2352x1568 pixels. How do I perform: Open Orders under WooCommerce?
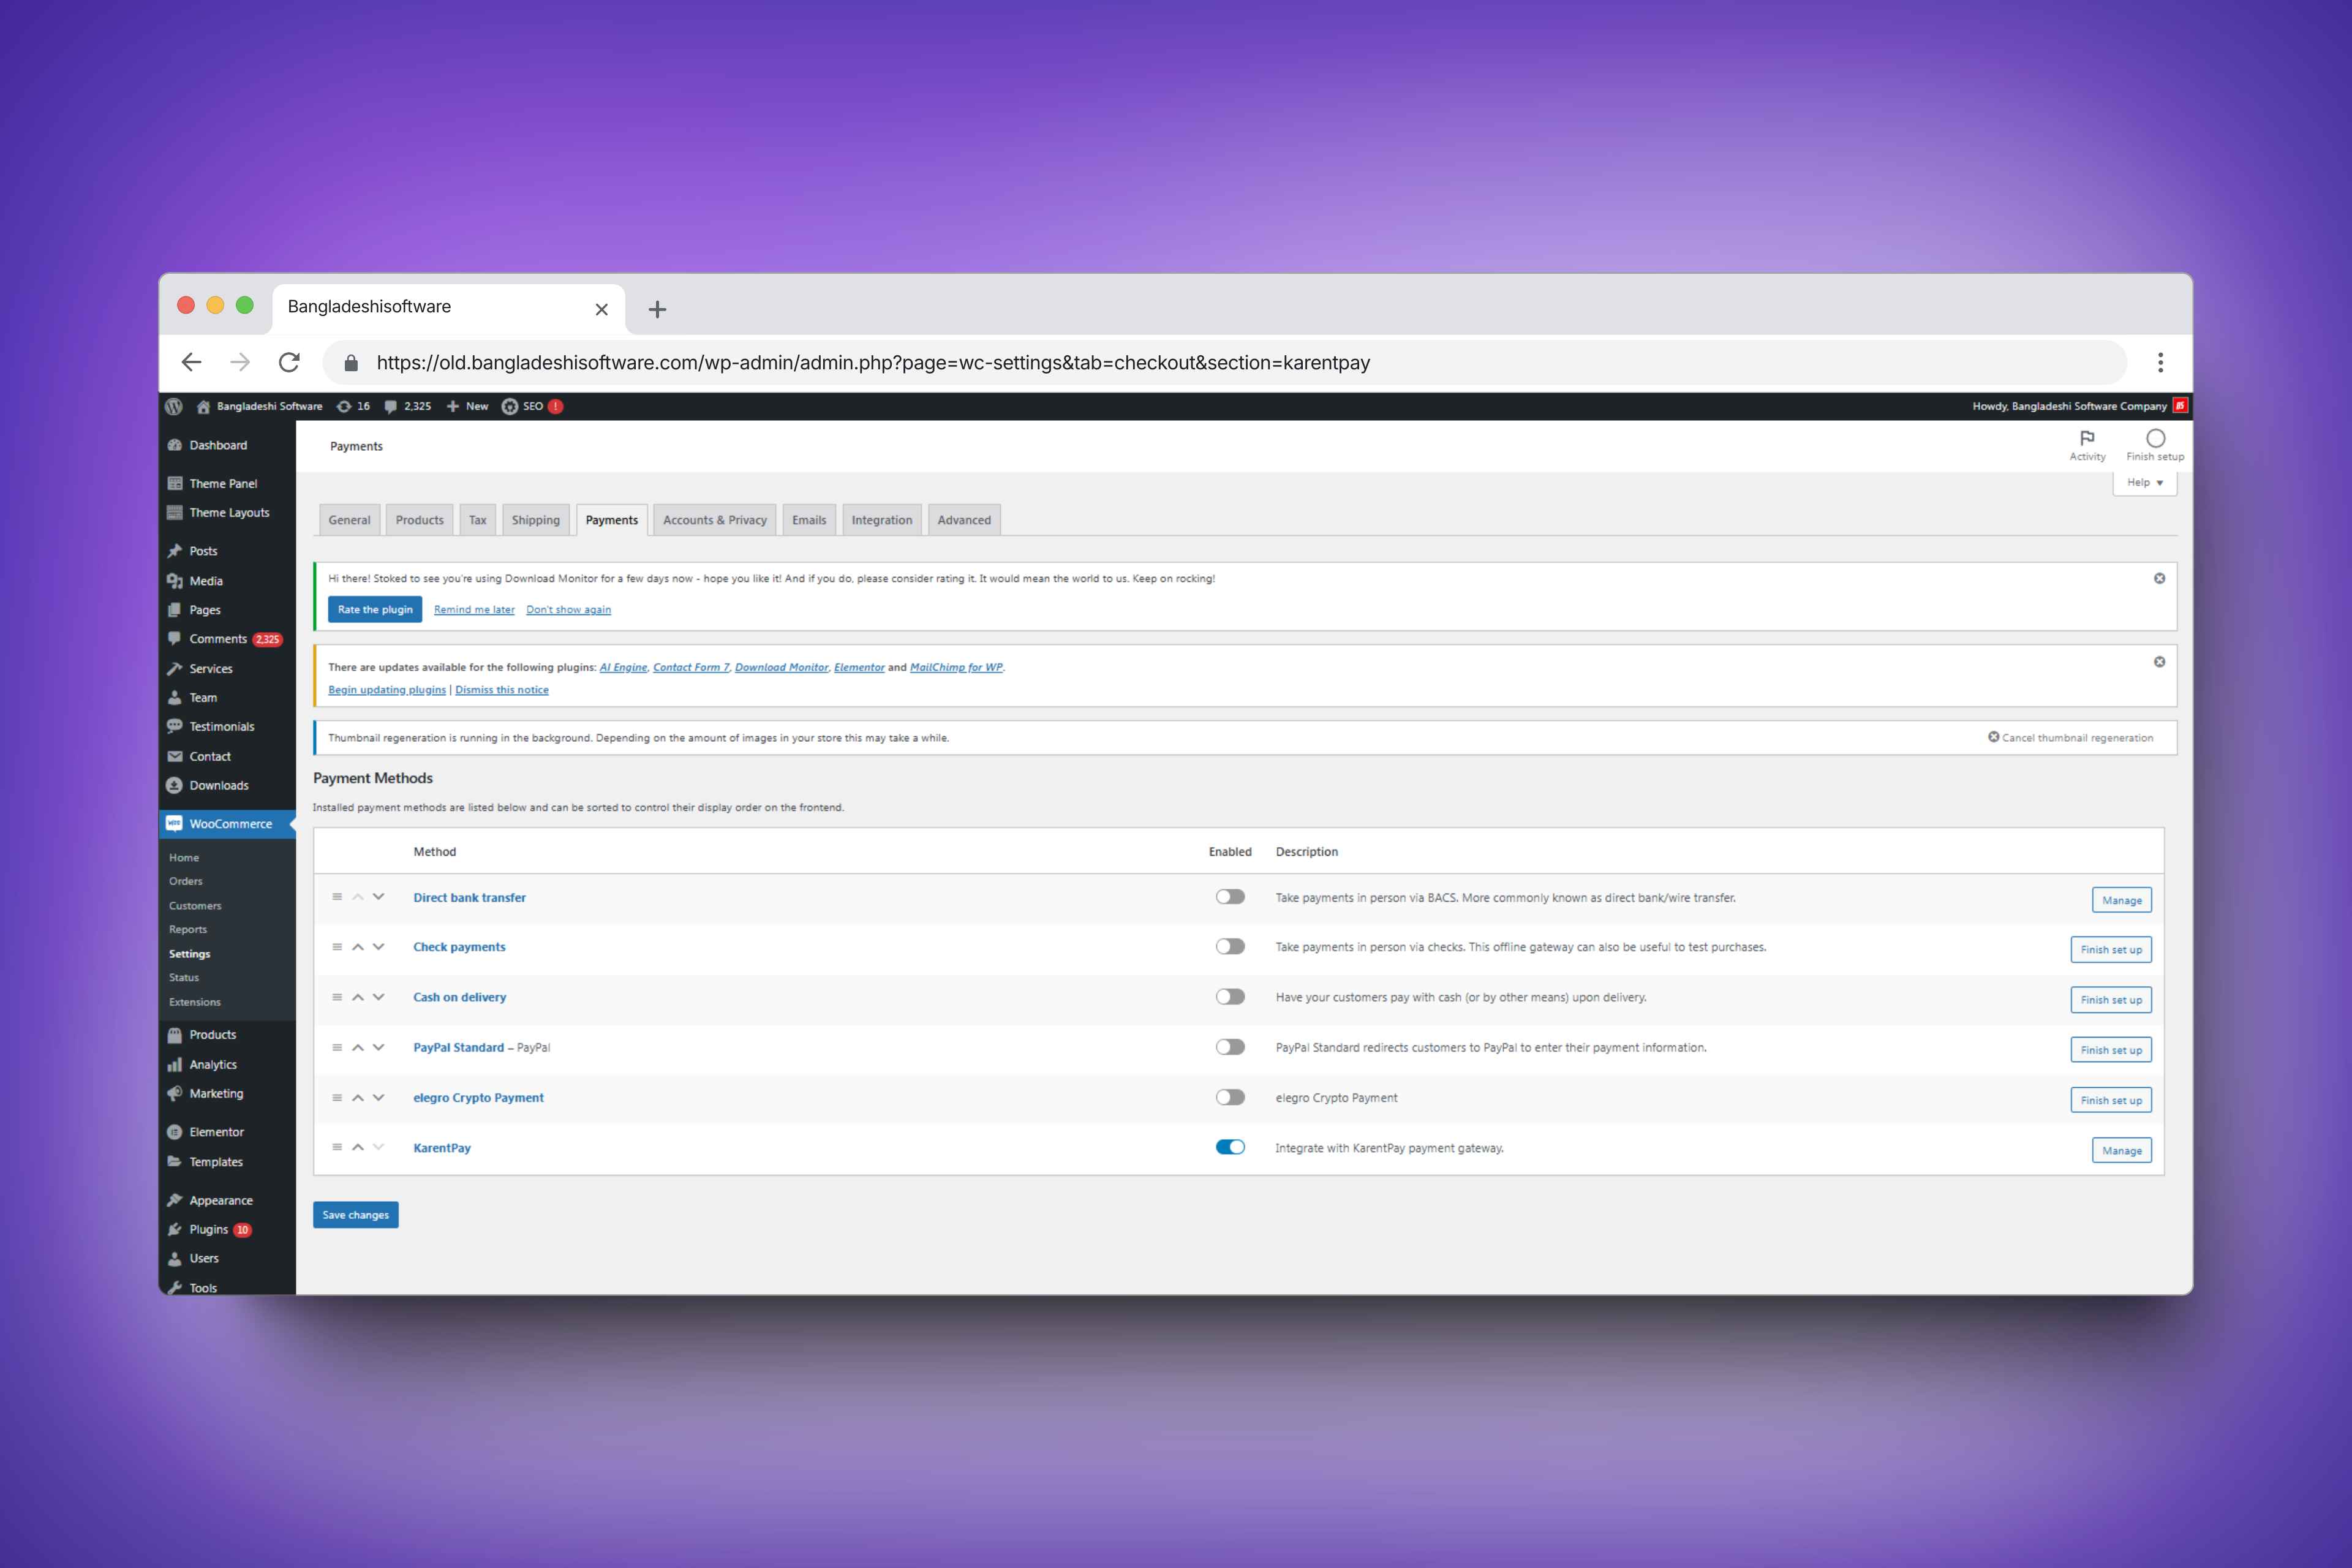(x=186, y=881)
